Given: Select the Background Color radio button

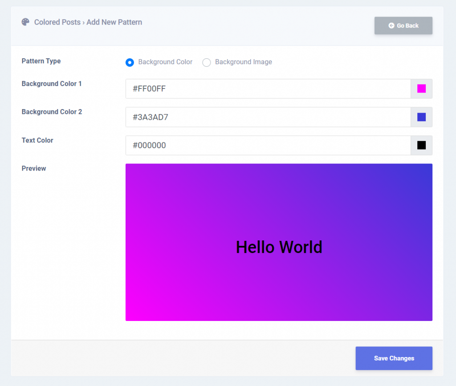Looking at the screenshot, I should (130, 62).
